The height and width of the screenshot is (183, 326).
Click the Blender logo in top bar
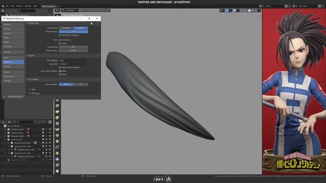(3, 6)
